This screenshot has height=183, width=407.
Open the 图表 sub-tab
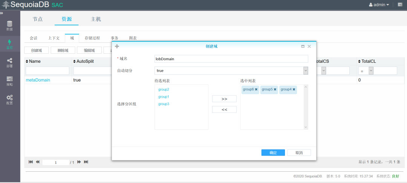pos(133,38)
